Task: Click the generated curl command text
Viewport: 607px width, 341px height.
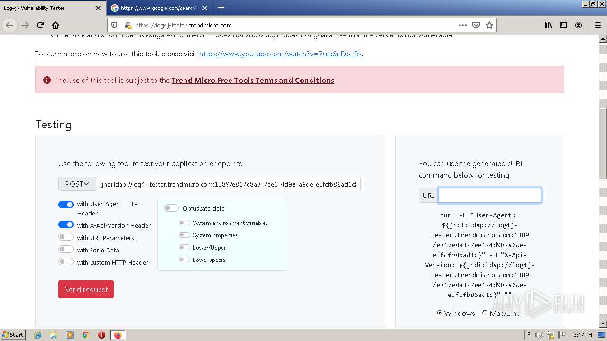Action: (x=479, y=255)
